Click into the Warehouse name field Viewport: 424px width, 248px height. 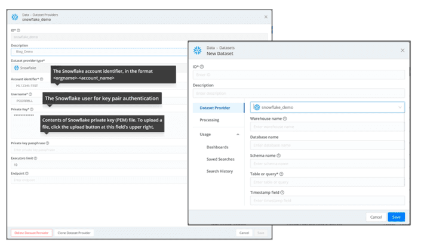coord(327,126)
